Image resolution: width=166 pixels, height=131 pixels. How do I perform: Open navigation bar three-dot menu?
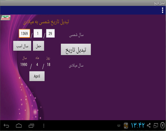tap(44, 126)
